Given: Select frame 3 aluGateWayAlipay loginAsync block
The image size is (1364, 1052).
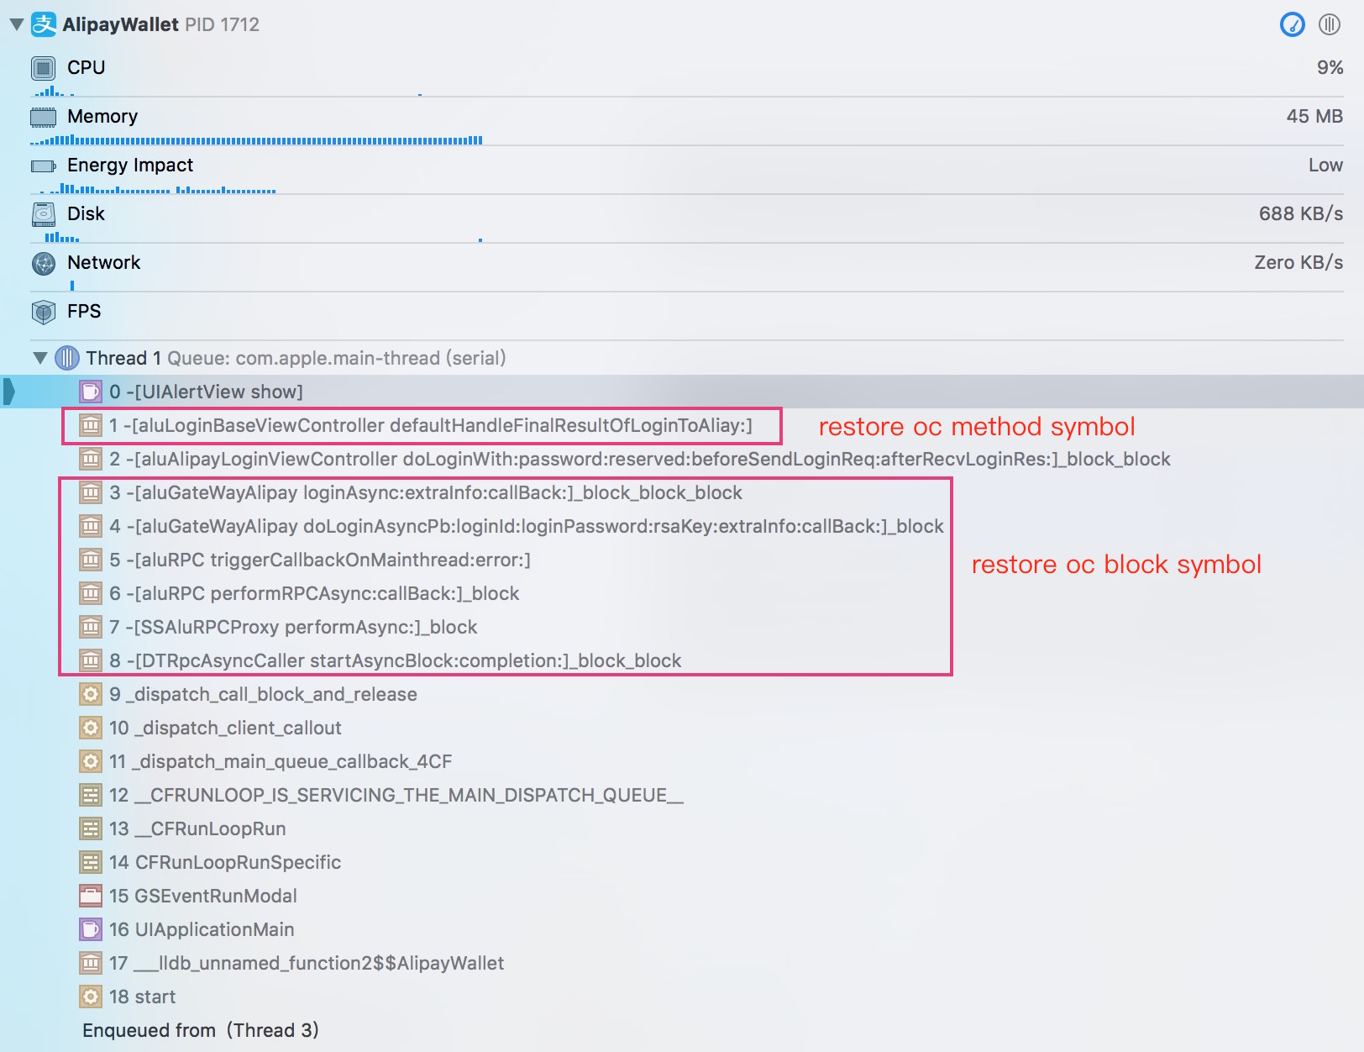Looking at the screenshot, I should 682,492.
